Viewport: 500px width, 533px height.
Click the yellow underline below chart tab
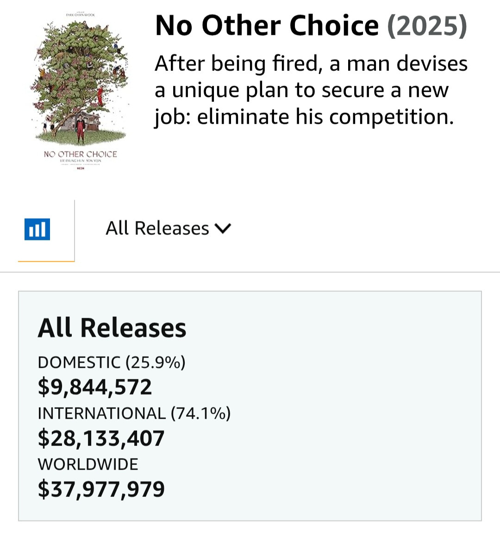(x=46, y=261)
